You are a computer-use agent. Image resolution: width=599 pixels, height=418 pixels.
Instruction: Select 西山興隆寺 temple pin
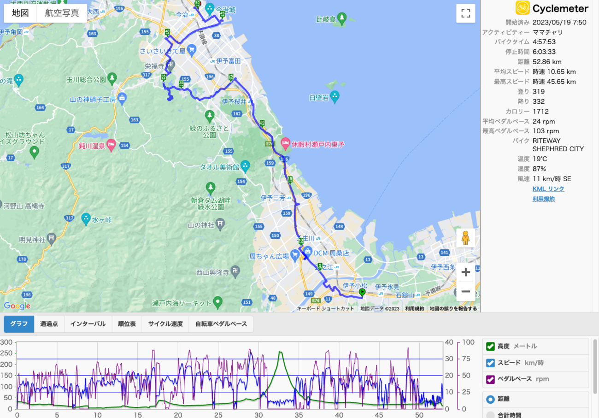tap(235, 272)
